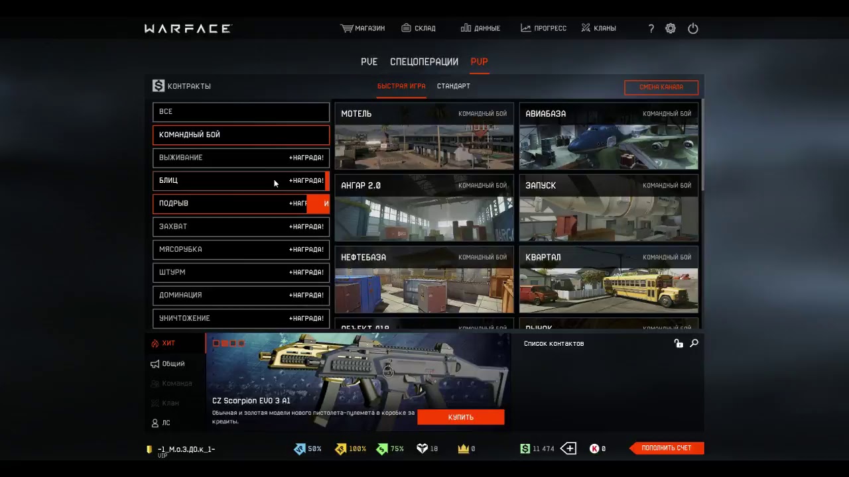Click the Список контактов heading
849x477 pixels.
(x=554, y=343)
